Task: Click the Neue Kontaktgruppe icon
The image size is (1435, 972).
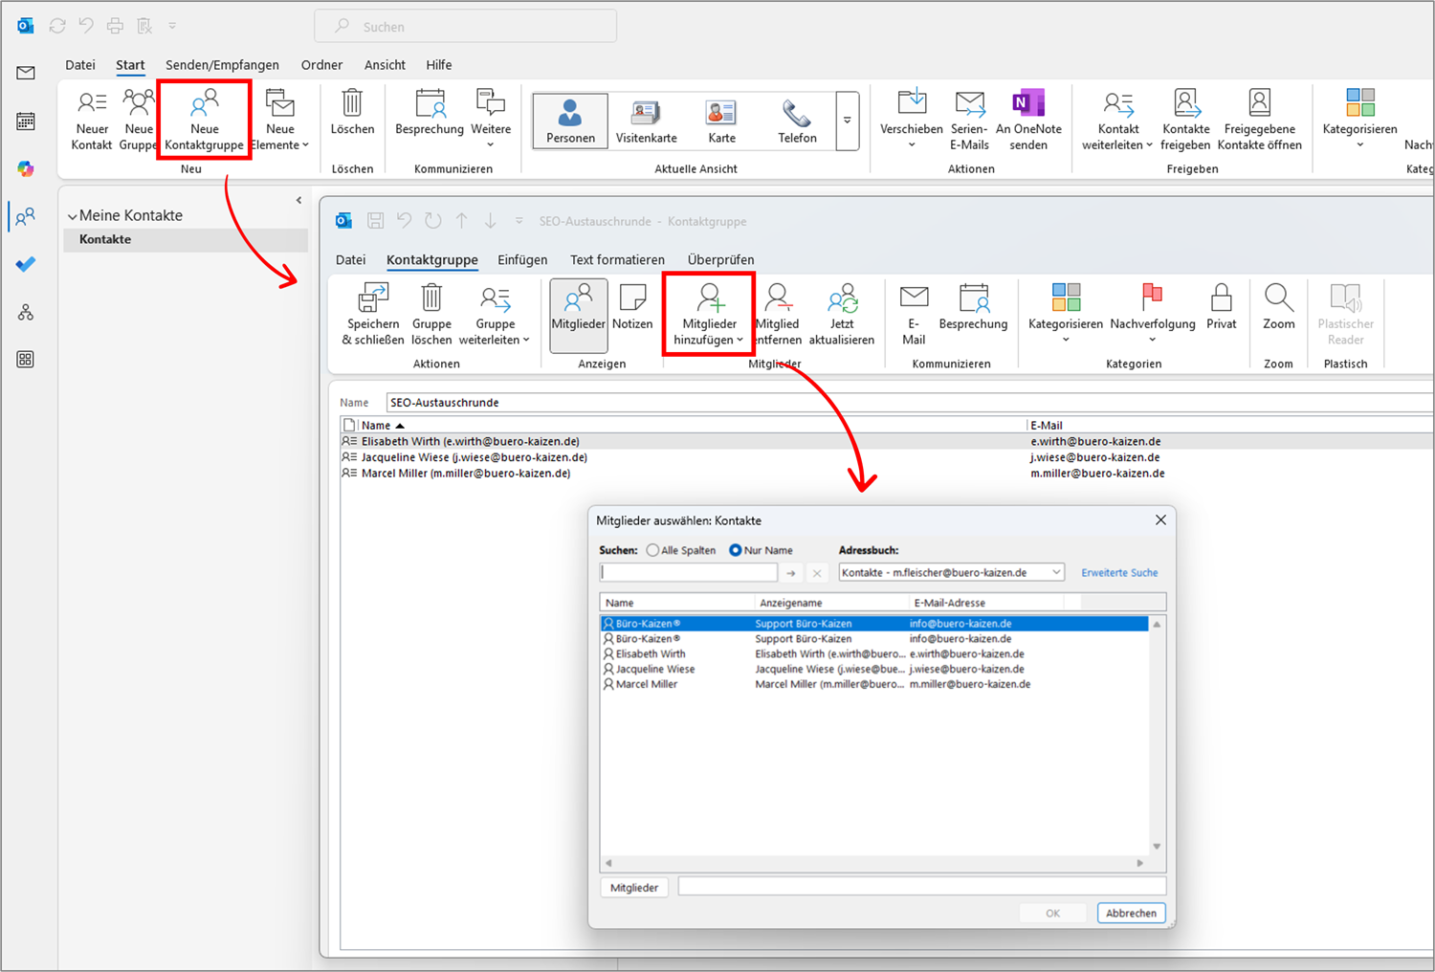Action: 204,103
